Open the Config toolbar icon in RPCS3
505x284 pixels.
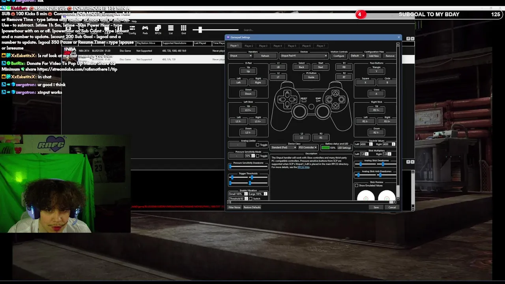(x=132, y=30)
